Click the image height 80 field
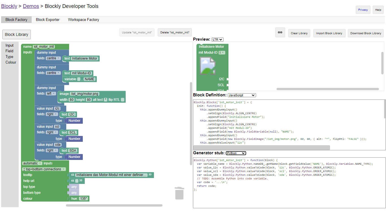The height and width of the screenshot is (217, 386). coord(89,100)
